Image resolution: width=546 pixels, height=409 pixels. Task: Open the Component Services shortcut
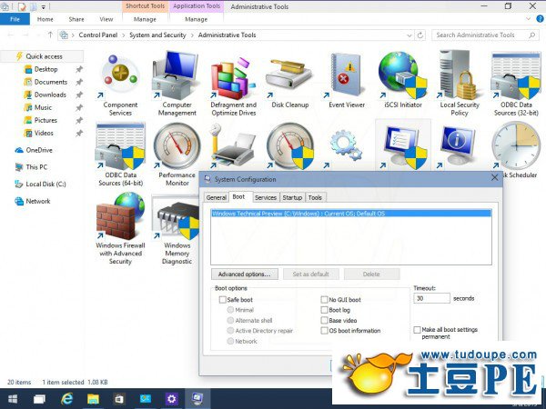point(120,84)
